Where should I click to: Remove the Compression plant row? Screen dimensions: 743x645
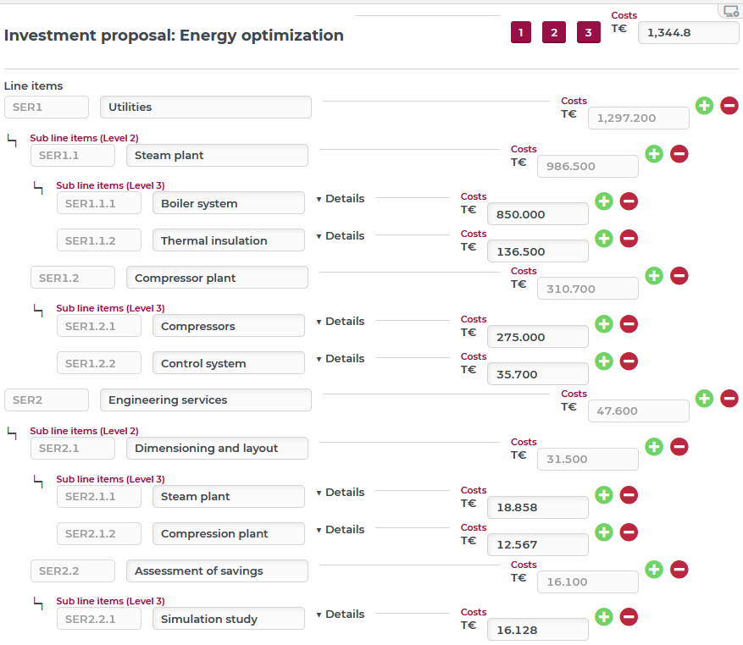(x=629, y=532)
